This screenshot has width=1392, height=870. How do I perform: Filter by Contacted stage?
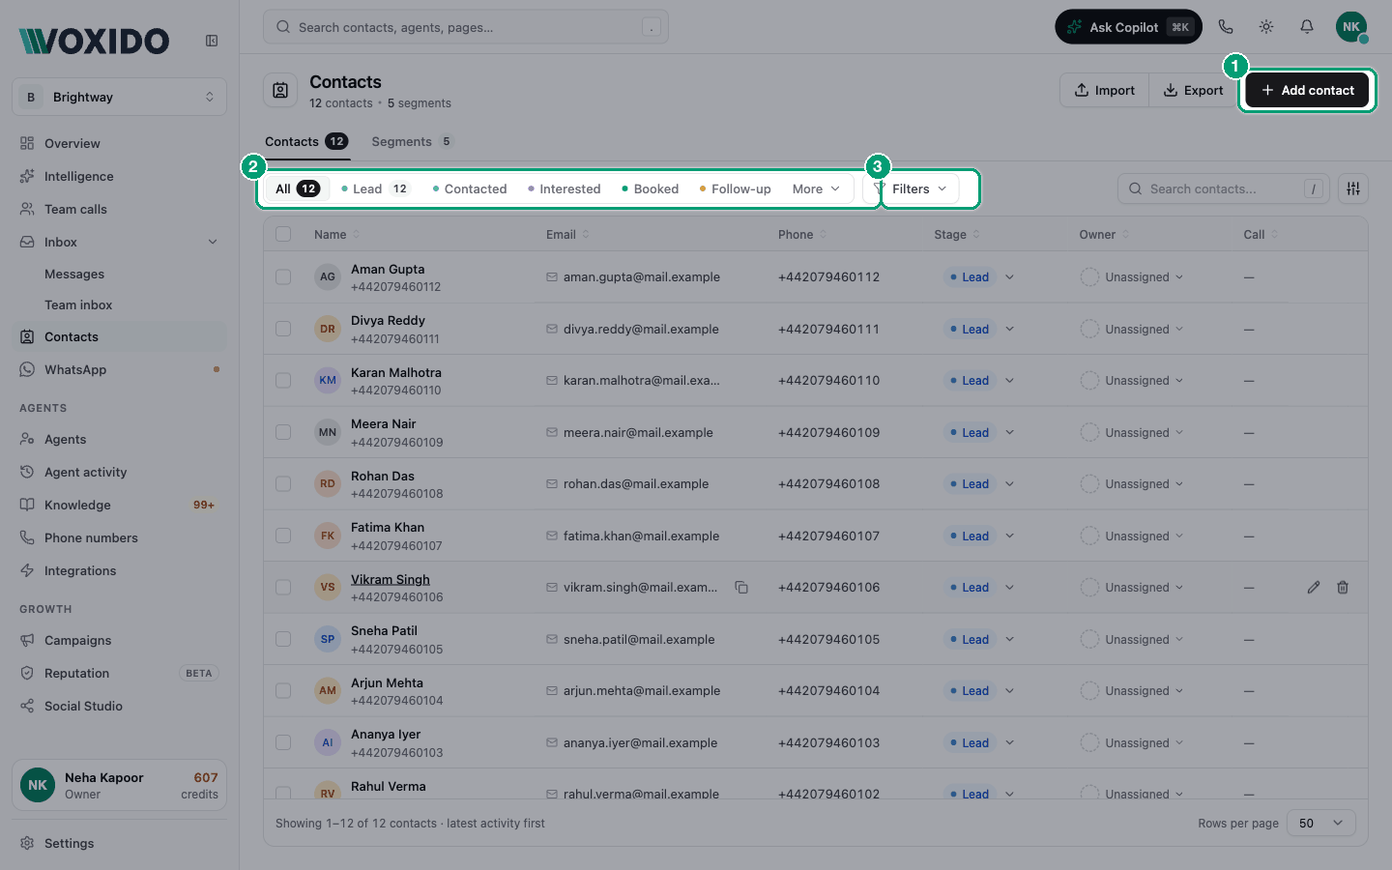click(x=470, y=188)
